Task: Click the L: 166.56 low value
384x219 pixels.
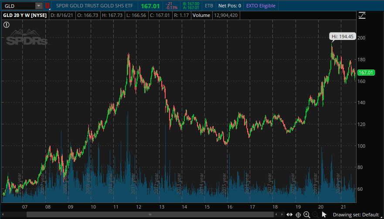Action: click(136, 15)
